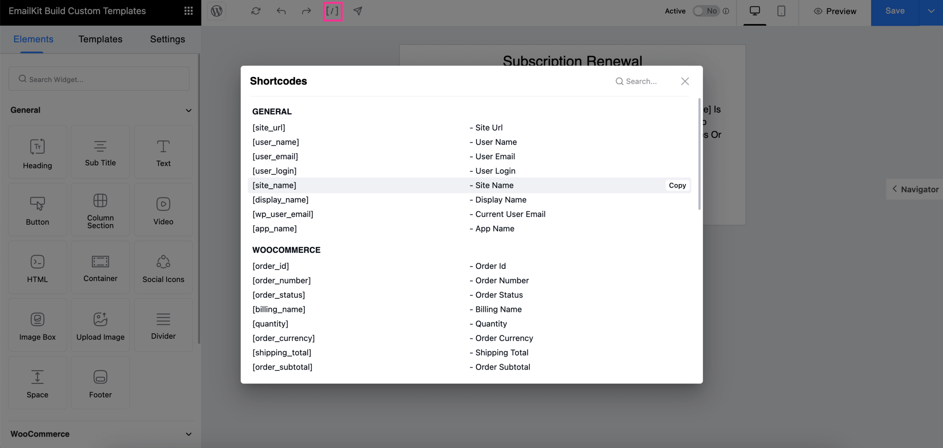Send a test email with paper plane icon

click(358, 11)
